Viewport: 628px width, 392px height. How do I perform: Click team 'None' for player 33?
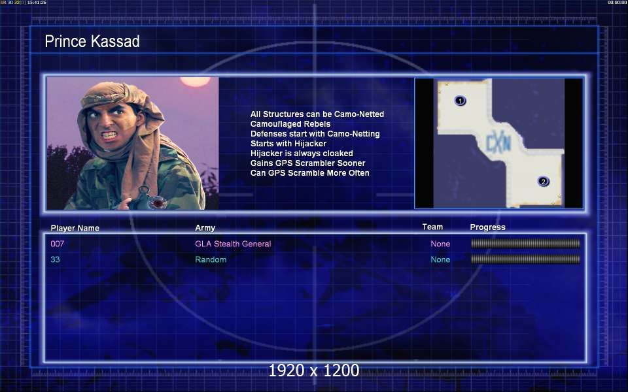coord(440,259)
